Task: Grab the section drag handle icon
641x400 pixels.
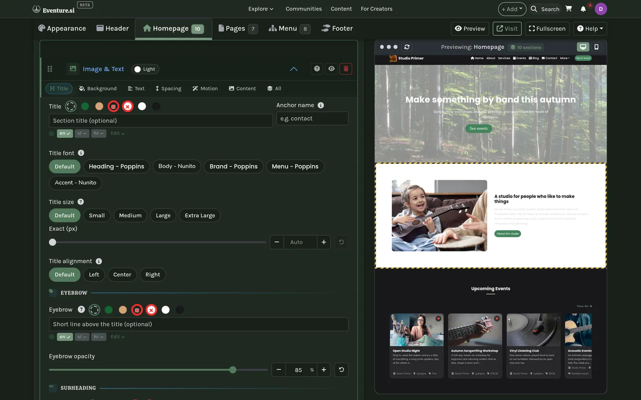Action: [x=50, y=69]
